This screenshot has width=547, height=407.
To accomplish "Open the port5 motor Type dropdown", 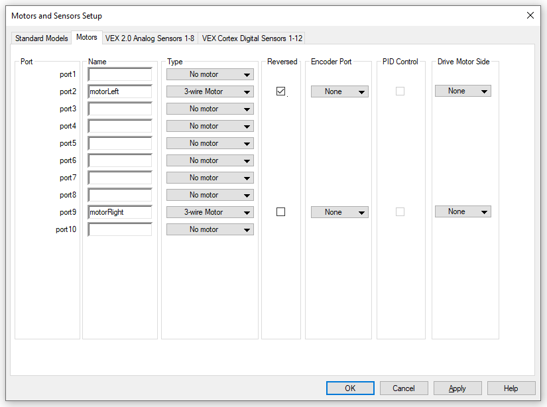I will [x=210, y=143].
